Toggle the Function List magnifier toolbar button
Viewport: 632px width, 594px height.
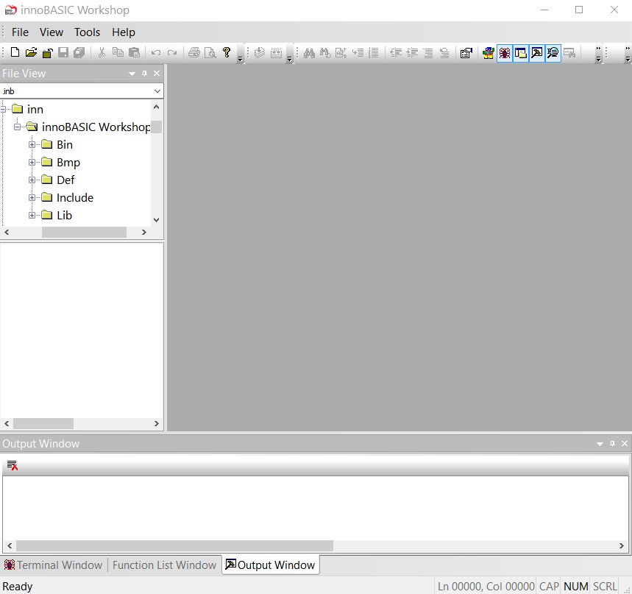(x=553, y=52)
